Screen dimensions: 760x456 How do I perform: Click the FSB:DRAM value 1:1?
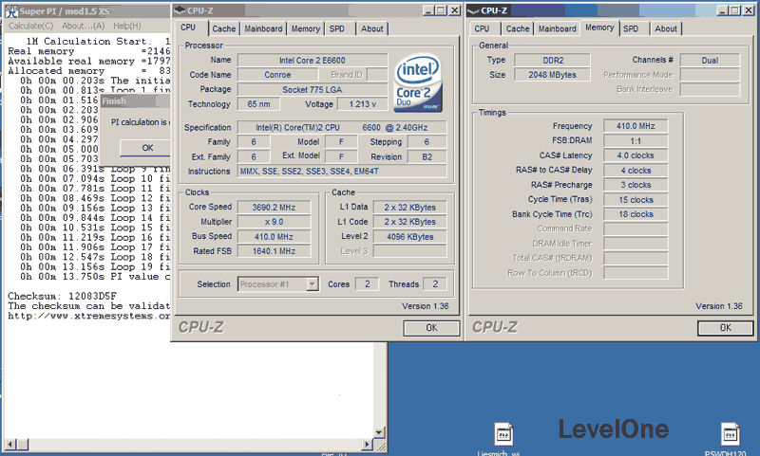point(636,140)
